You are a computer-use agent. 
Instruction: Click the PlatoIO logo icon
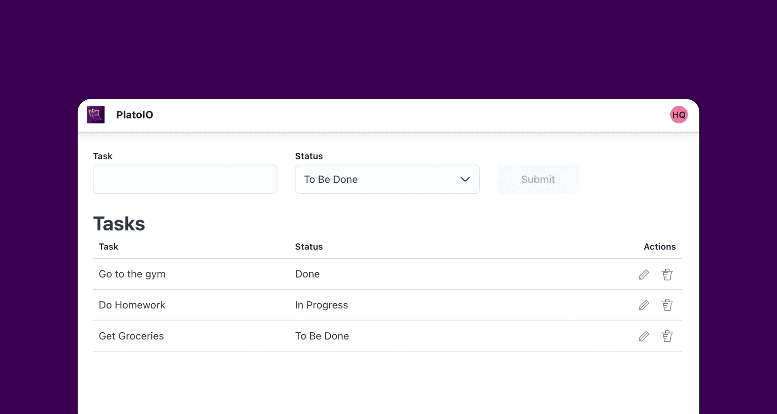coord(96,115)
